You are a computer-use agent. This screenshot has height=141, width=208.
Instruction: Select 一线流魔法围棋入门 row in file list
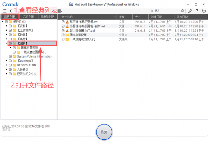coord(133,39)
